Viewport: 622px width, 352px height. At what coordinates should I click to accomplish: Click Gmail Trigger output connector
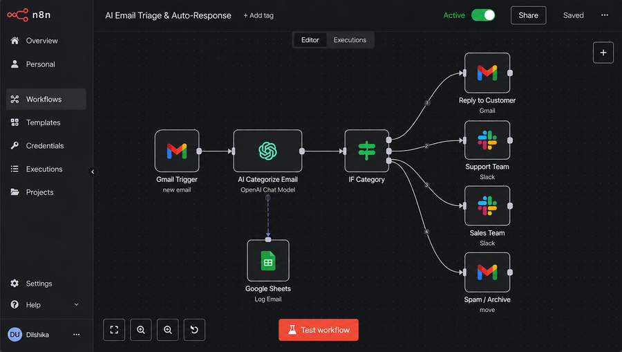coord(199,151)
